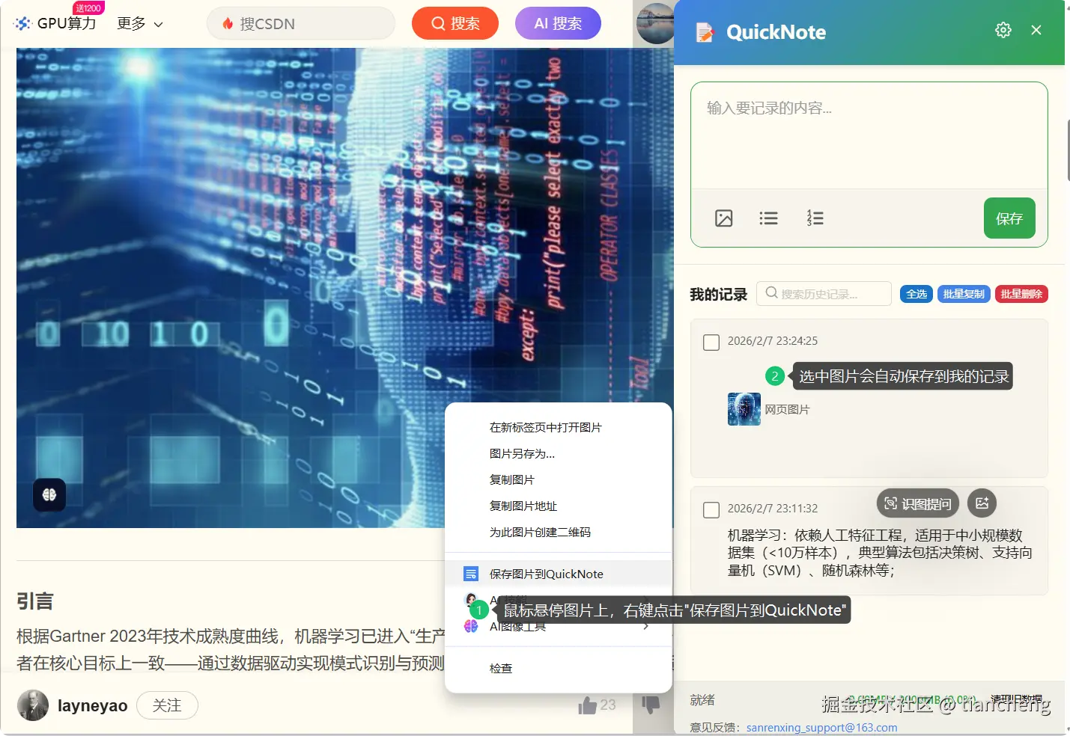Apply numbered list formatting in note editor

[x=815, y=218]
